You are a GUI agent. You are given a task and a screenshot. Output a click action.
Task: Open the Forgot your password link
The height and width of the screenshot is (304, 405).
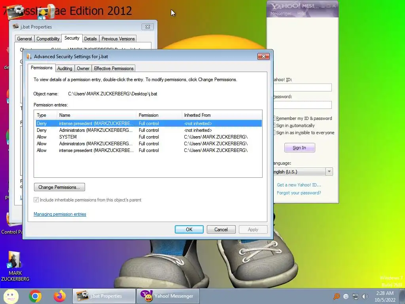click(x=299, y=193)
